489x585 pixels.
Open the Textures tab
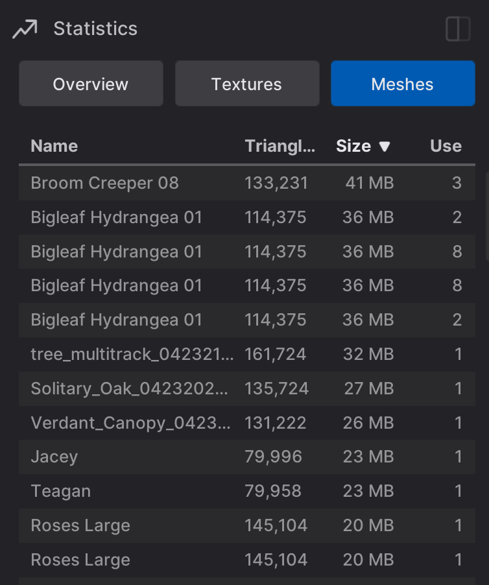coord(247,84)
